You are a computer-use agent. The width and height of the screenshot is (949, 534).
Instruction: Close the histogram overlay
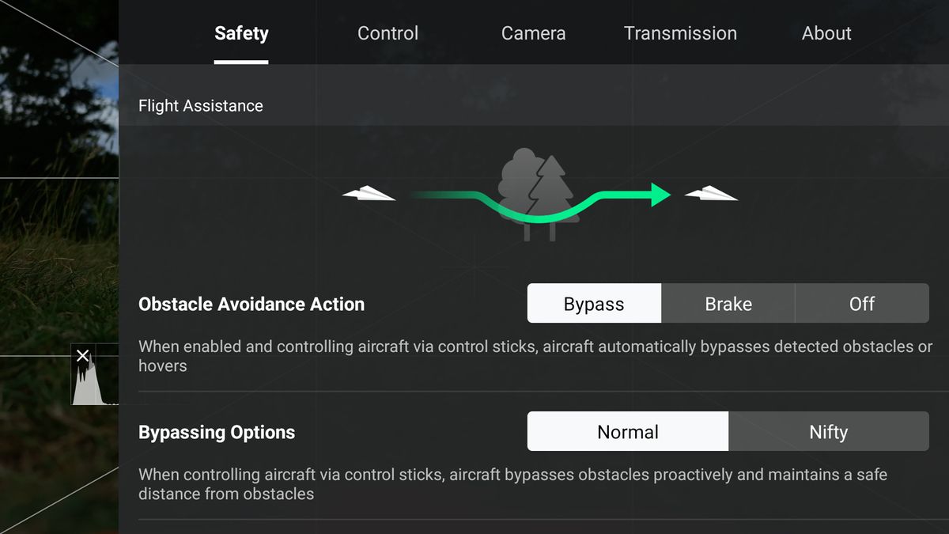[x=82, y=356]
